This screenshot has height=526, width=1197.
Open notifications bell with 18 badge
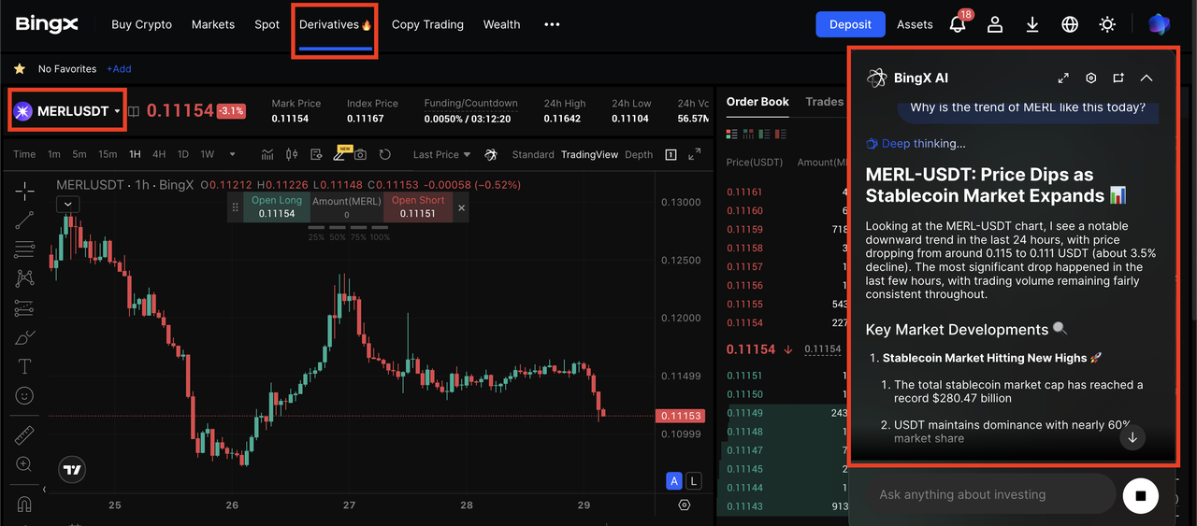958,24
